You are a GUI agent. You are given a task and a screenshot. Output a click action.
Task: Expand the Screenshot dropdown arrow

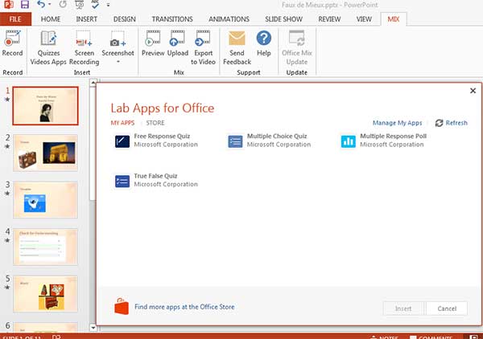[118, 62]
